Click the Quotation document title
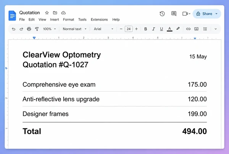 tap(29, 13)
